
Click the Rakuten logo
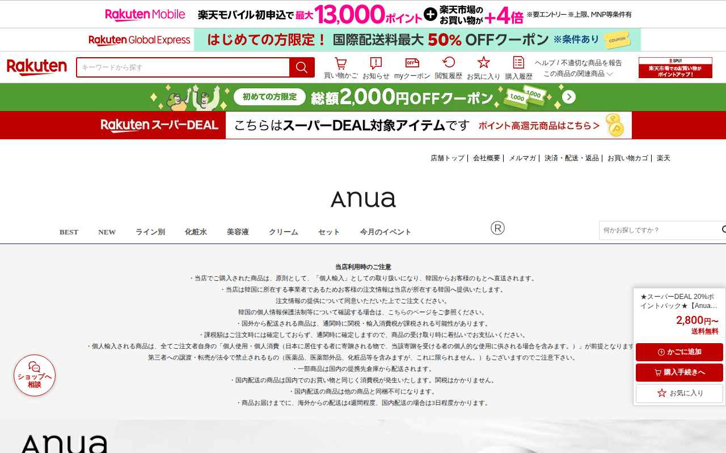pyautogui.click(x=37, y=67)
